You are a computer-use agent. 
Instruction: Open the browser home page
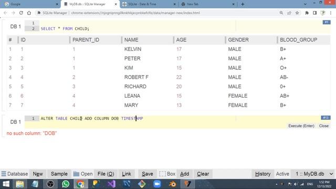click(29, 13)
